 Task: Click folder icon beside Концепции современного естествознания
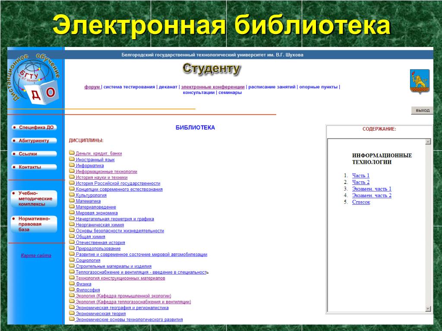tap(72, 189)
